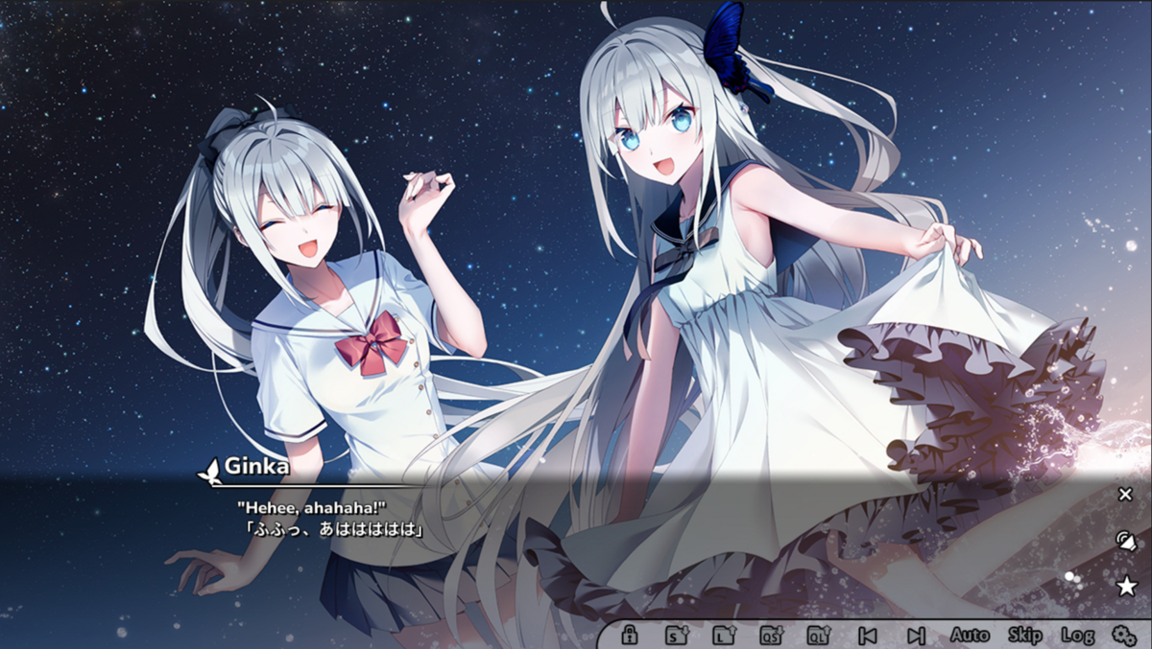The height and width of the screenshot is (649, 1152).
Task: Quick save with the QS icon
Action: point(771,635)
